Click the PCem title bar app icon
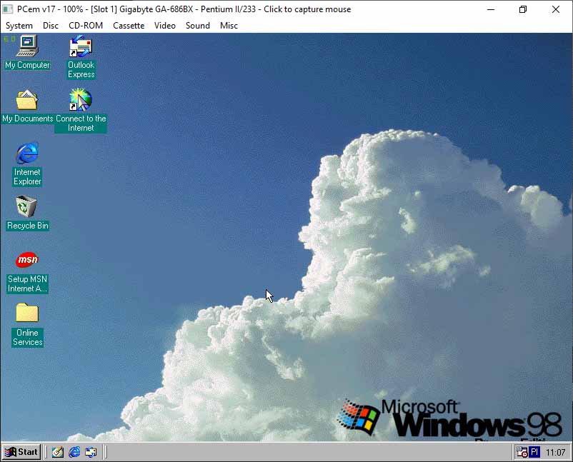The image size is (573, 462). (8, 9)
